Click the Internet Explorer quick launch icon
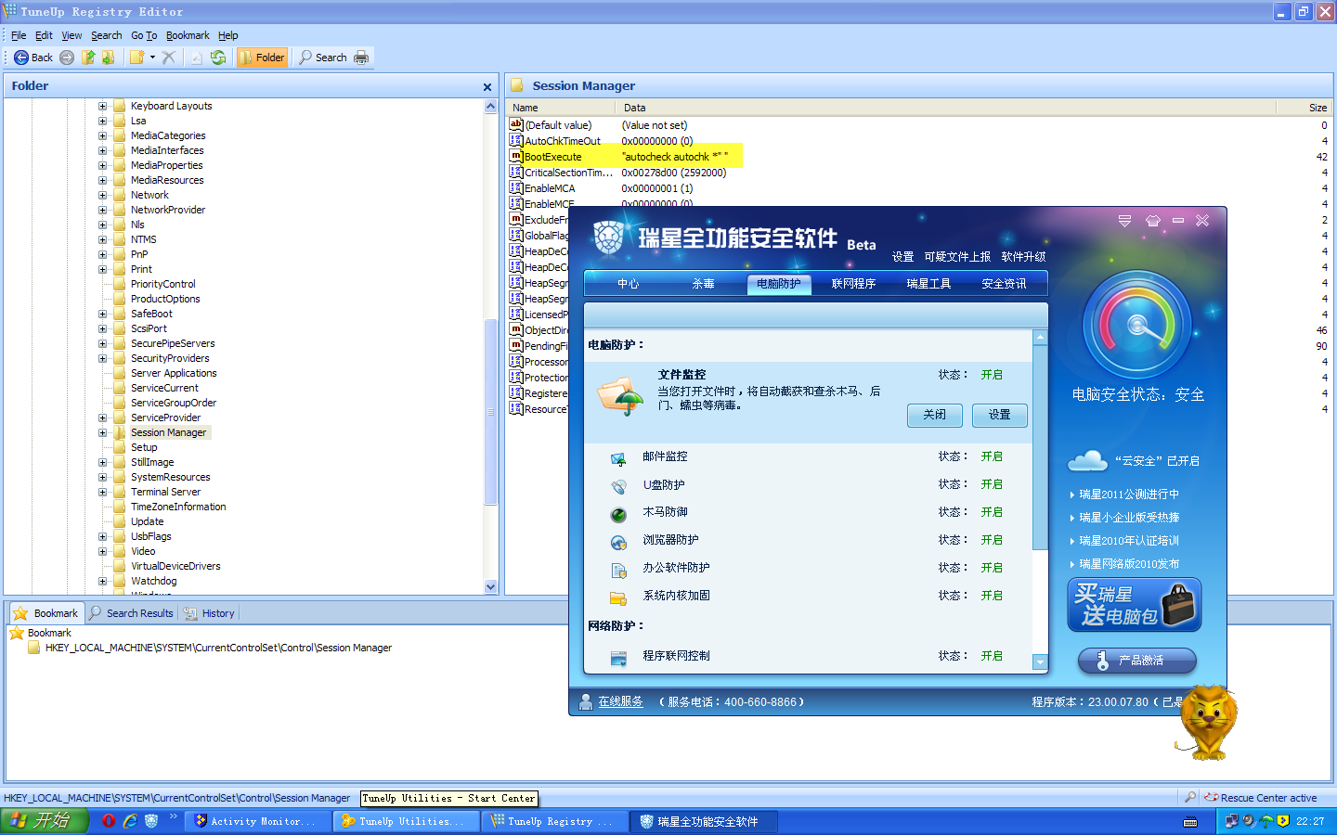 pyautogui.click(x=130, y=821)
